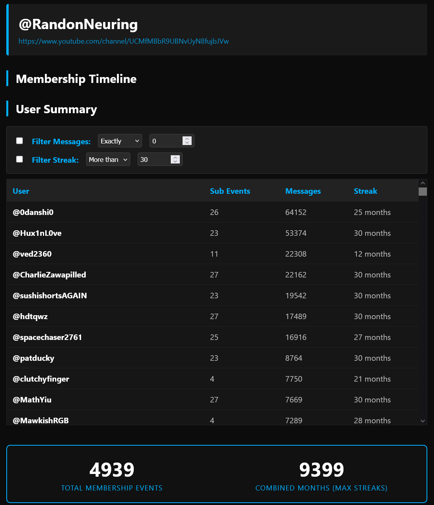Select user @clutchyfinger in the table
Screen dimensions: 434x505
[41, 379]
